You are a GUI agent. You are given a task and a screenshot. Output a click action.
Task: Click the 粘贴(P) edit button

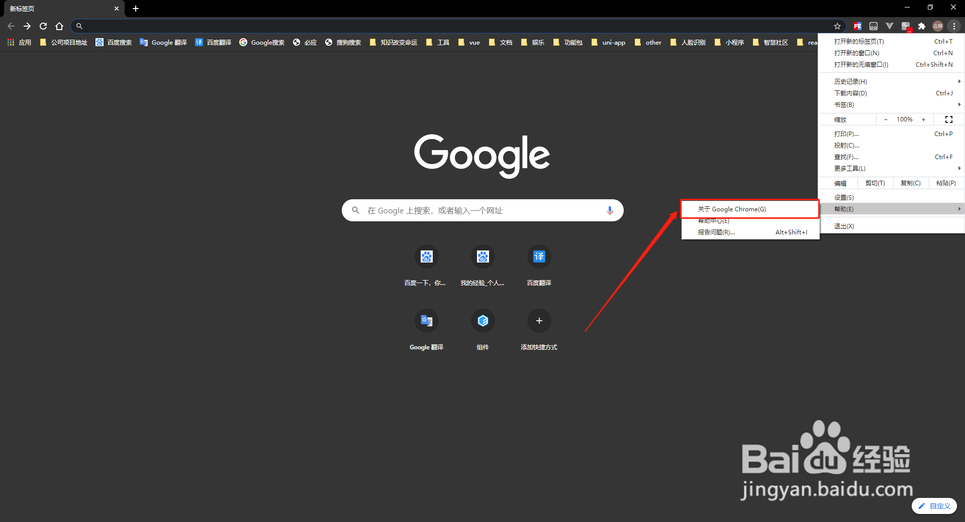(946, 183)
